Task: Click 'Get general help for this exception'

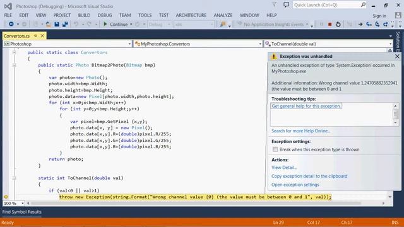Action: click(x=306, y=106)
